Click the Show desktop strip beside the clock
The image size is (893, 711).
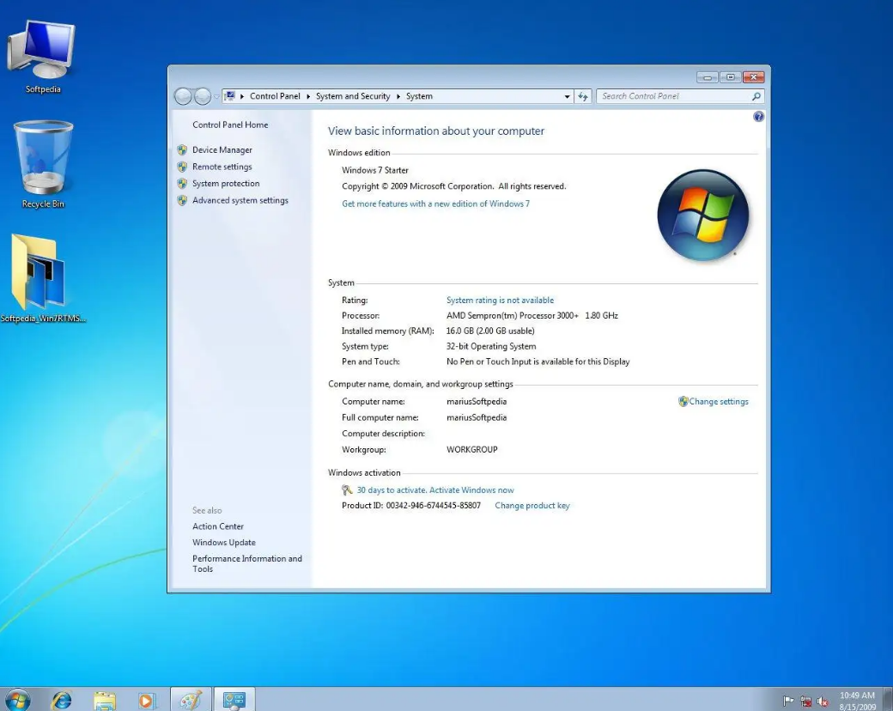point(887,700)
